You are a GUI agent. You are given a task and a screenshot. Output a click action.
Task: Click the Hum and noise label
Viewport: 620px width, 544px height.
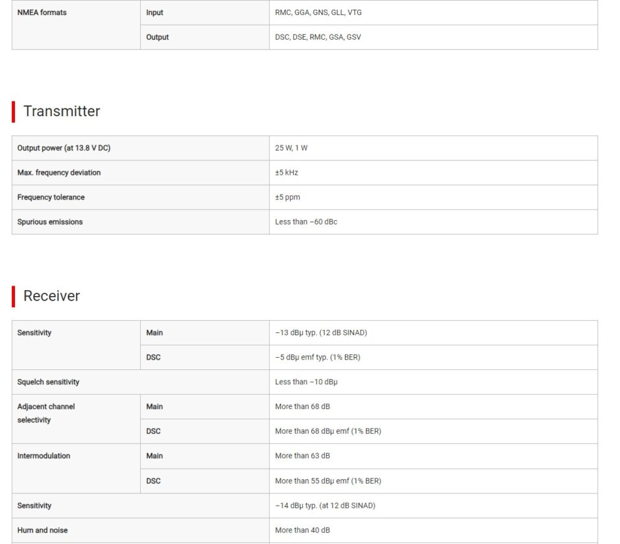click(x=42, y=530)
